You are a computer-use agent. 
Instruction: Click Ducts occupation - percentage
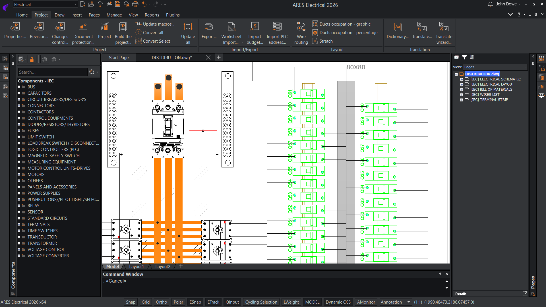(348, 33)
